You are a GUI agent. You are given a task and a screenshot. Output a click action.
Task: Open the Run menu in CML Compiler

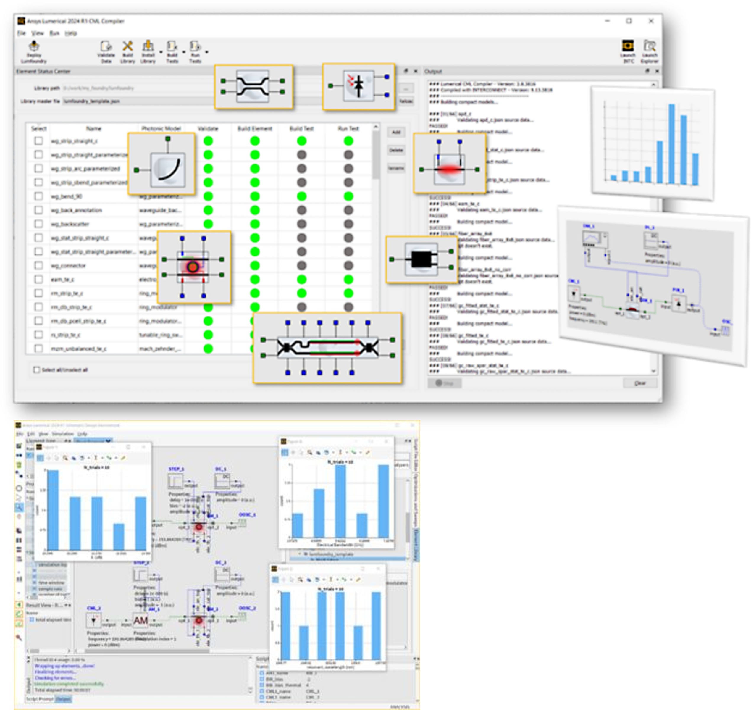[54, 33]
